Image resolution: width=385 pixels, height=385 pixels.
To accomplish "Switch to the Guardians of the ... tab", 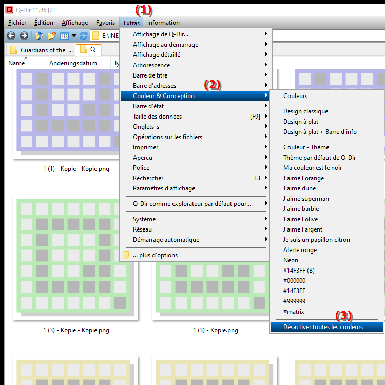I will (41, 50).
